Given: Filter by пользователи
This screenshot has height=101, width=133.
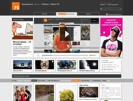Looking at the screenshot, I should click(65, 81).
